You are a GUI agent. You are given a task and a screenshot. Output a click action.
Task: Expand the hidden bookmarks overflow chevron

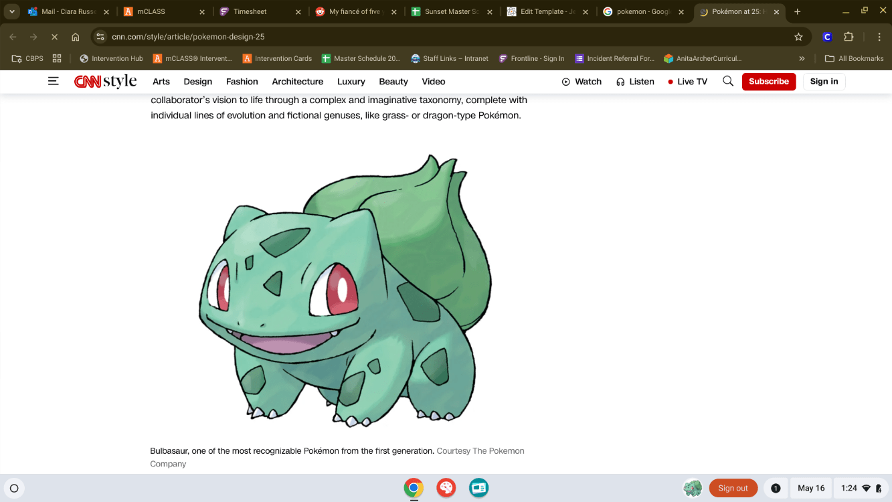802,58
